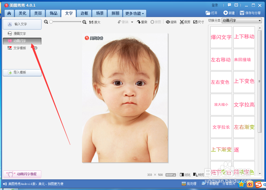
Task: Open the 切换分类 category dropdown
Action: [x=241, y=20]
